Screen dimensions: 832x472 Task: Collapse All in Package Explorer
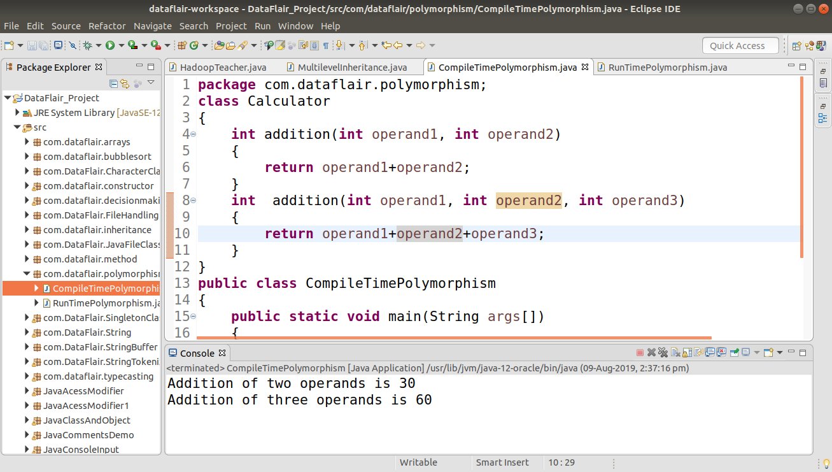click(x=113, y=83)
